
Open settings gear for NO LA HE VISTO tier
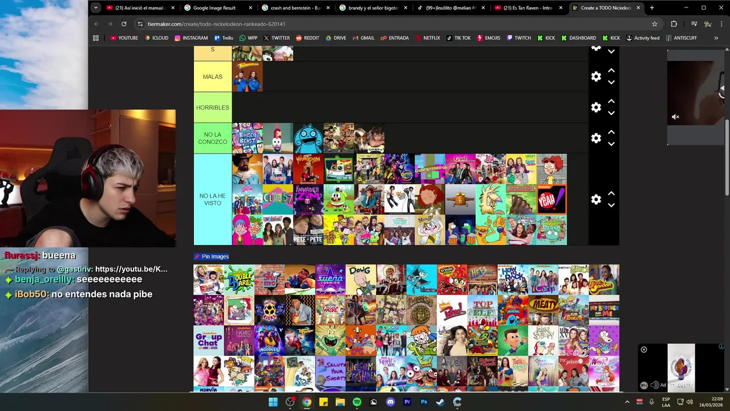[x=596, y=199]
